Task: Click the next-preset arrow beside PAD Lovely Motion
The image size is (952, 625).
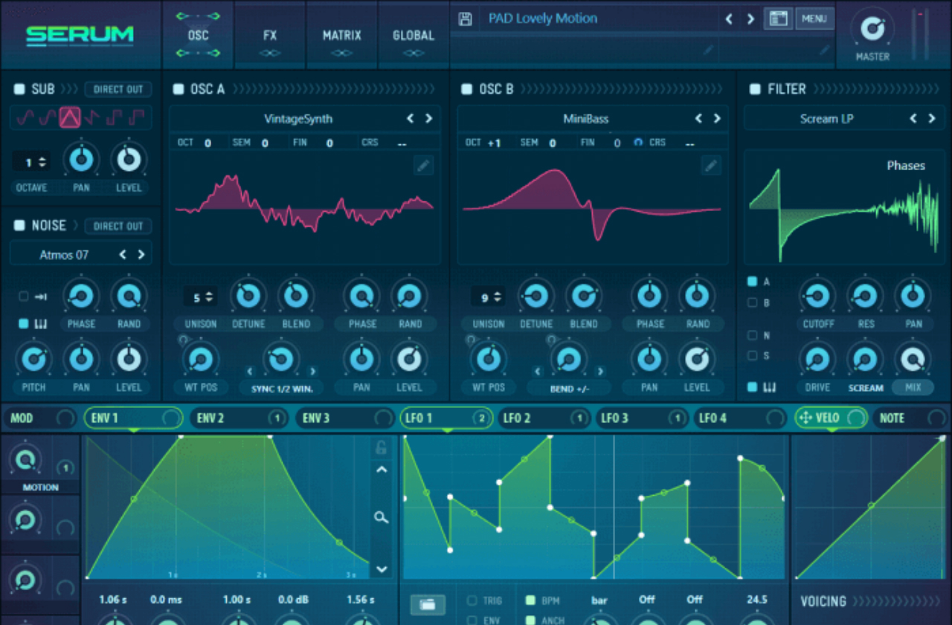Action: coord(750,19)
